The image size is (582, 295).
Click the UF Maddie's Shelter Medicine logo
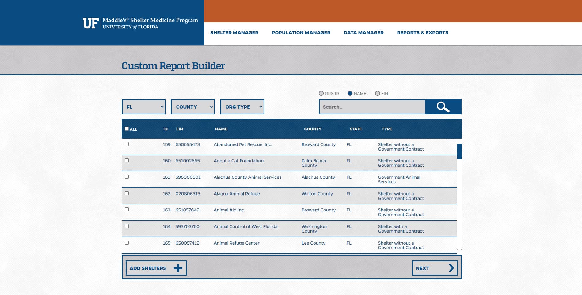(x=140, y=23)
